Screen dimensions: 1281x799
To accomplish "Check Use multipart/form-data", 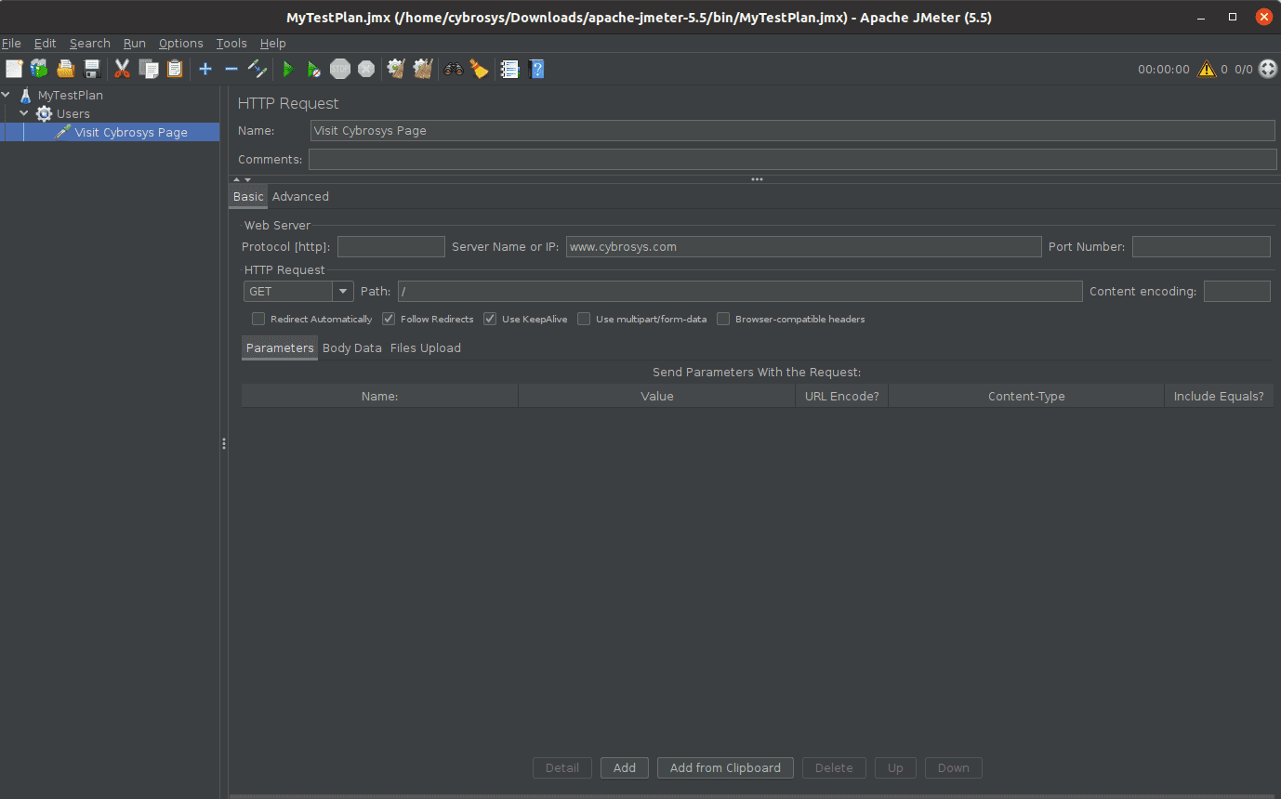I will [584, 319].
